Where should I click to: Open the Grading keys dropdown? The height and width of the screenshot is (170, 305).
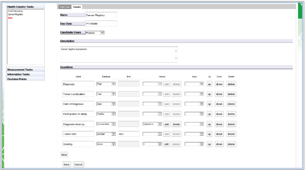pyautogui.click(x=194, y=144)
